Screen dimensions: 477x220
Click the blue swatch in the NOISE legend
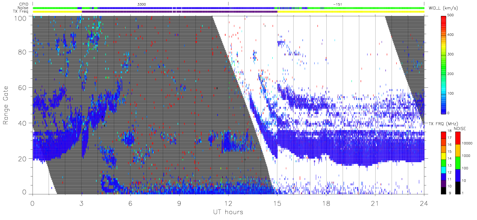tap(458, 175)
